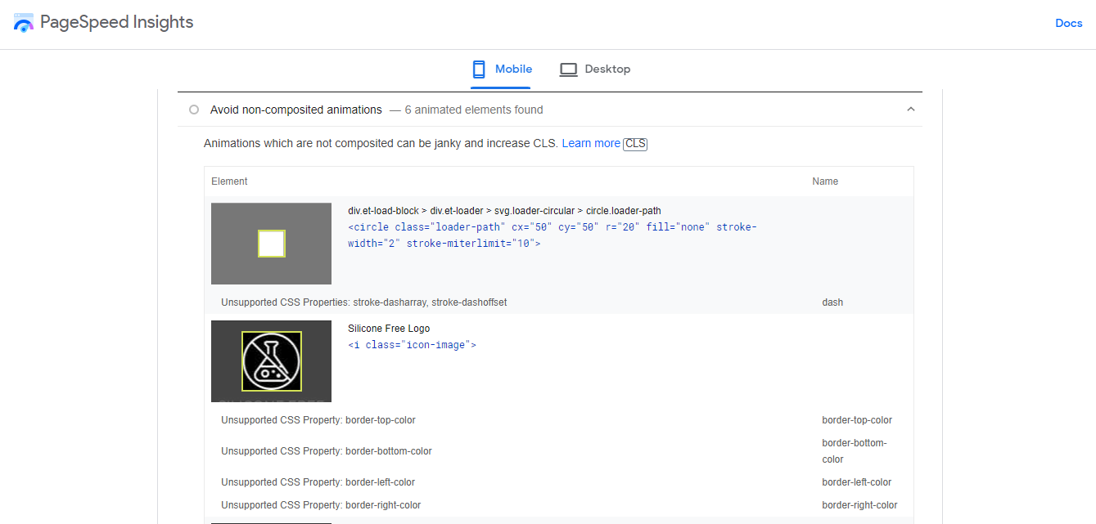Click the audit status circle icon
Screen dimensions: 1096x524
click(194, 110)
